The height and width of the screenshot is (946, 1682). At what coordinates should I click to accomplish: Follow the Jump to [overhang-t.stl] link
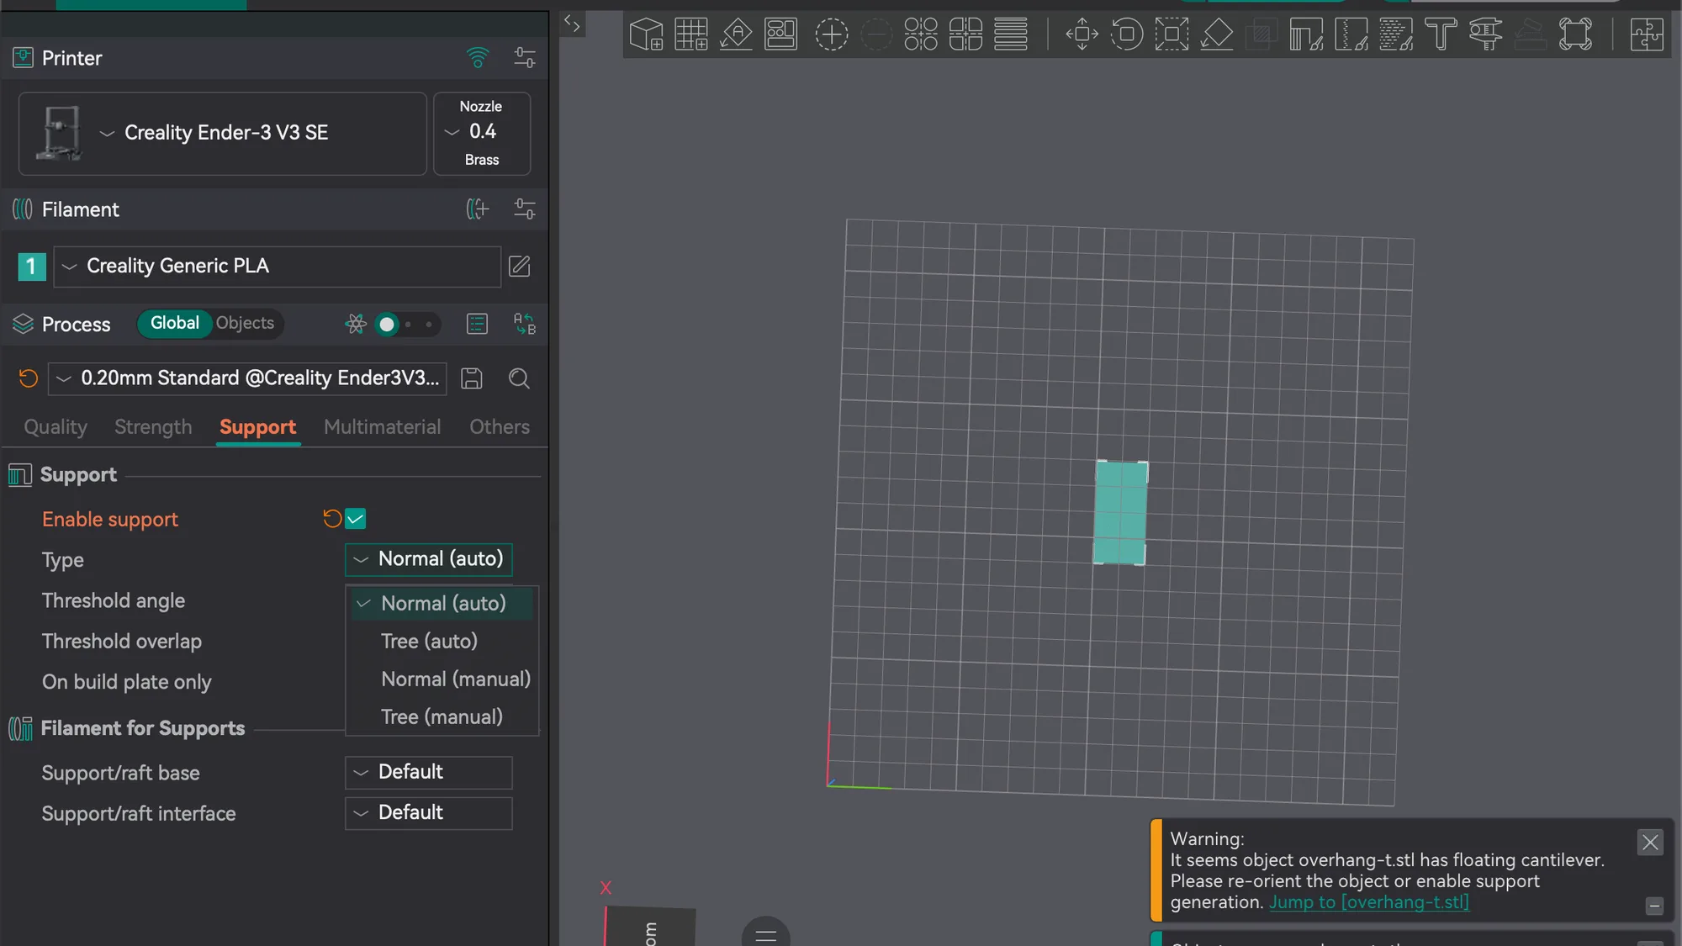pos(1369,902)
